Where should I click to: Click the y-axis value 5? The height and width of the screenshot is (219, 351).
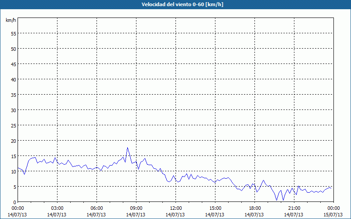click(x=15, y=187)
